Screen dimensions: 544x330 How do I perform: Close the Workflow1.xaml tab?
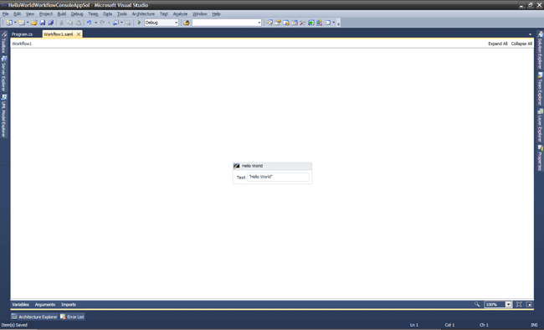(x=79, y=34)
